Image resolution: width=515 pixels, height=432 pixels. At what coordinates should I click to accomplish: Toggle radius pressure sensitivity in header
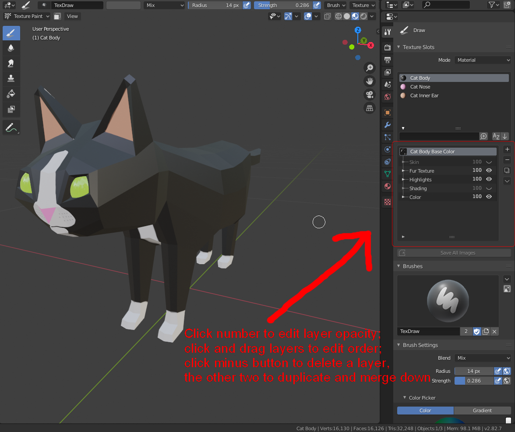[x=247, y=5]
